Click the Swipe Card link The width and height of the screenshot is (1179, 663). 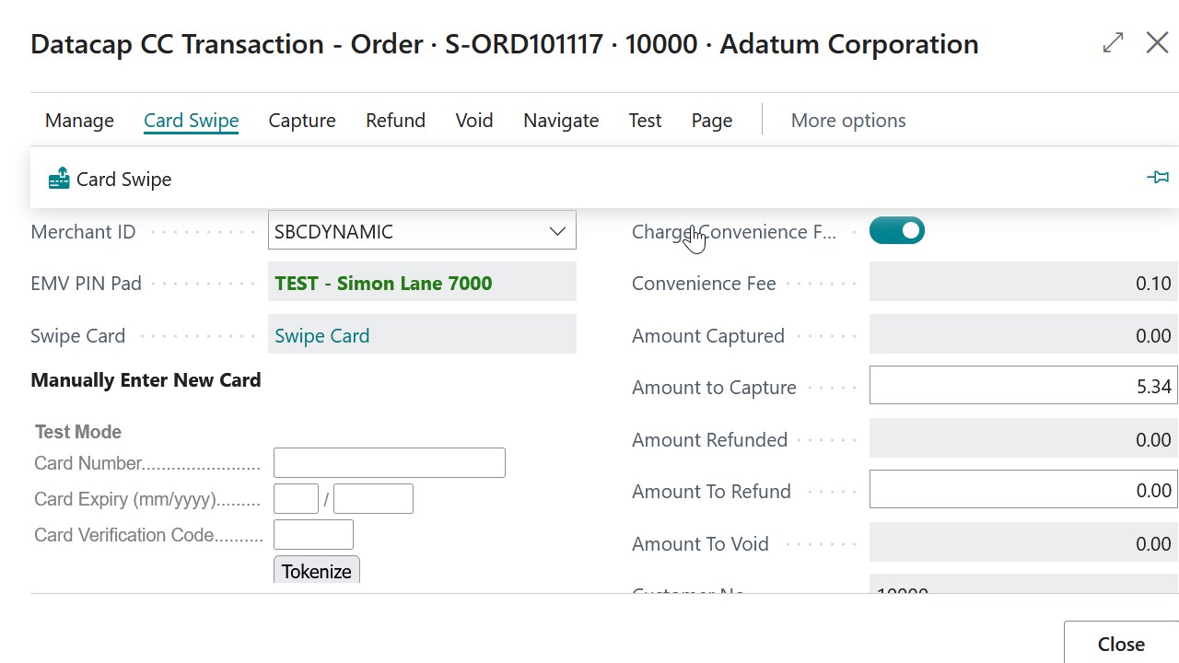tap(321, 335)
